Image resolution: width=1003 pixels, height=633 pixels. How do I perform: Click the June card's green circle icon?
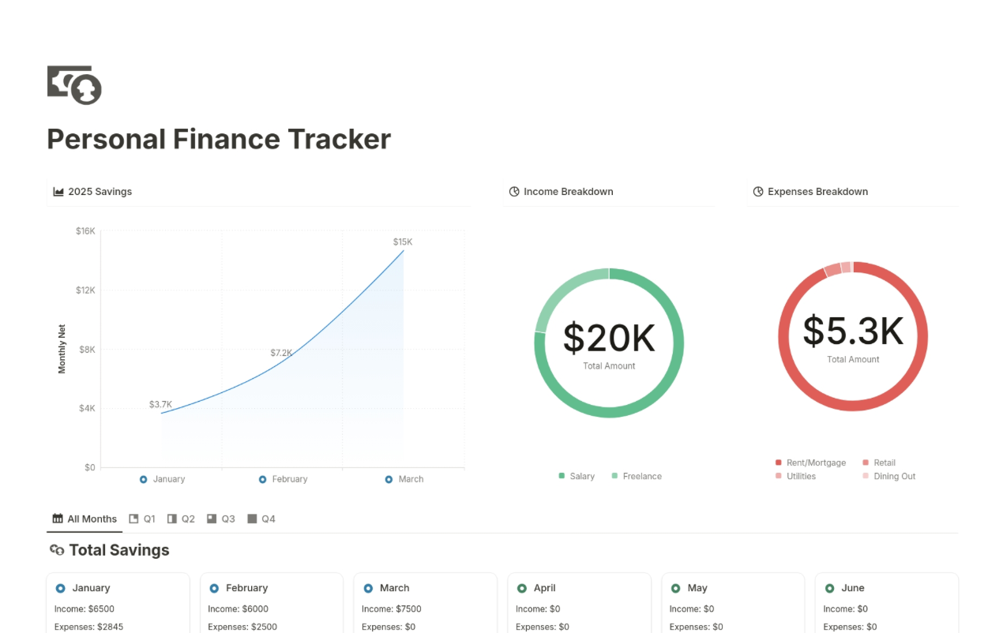coord(829,588)
